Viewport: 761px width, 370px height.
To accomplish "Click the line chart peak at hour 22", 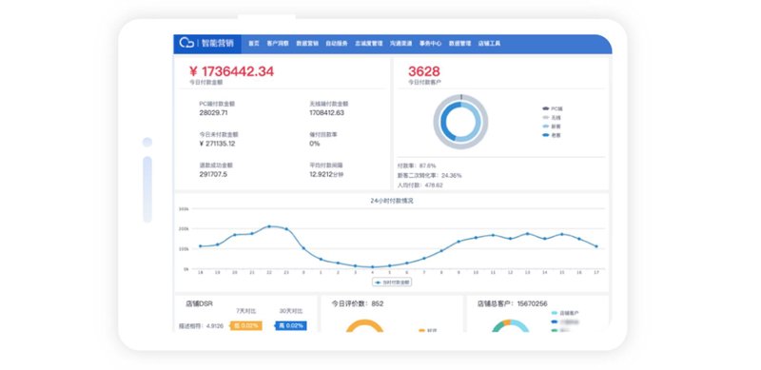I will click(269, 226).
